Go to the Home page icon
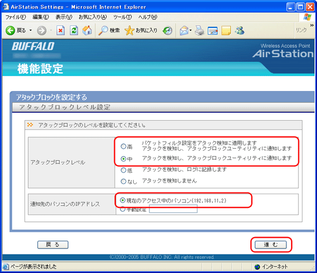The image size is (317, 273). point(87,30)
